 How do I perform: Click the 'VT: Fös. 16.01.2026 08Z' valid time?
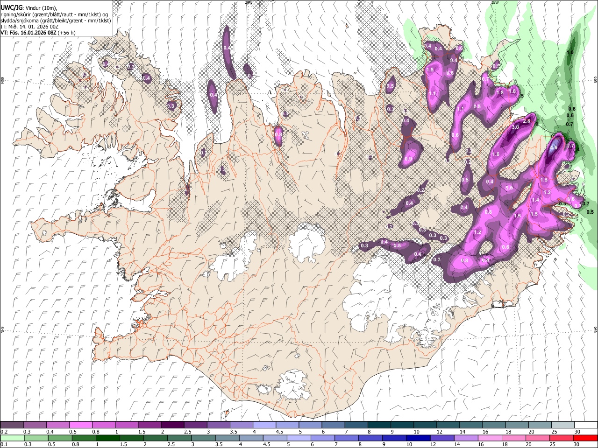[x=28, y=33]
